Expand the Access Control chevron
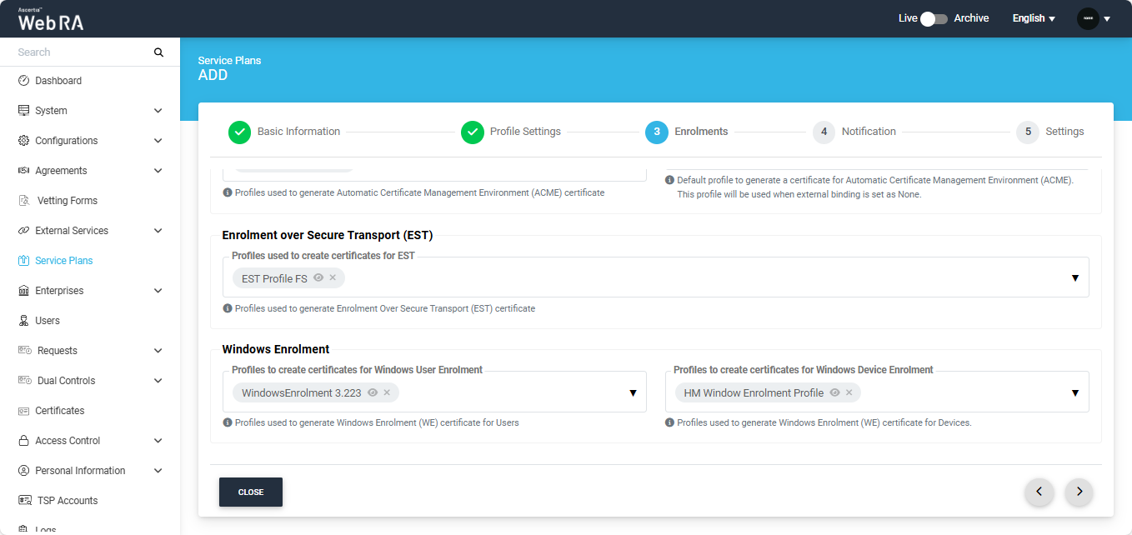Image resolution: width=1132 pixels, height=535 pixels. (158, 441)
